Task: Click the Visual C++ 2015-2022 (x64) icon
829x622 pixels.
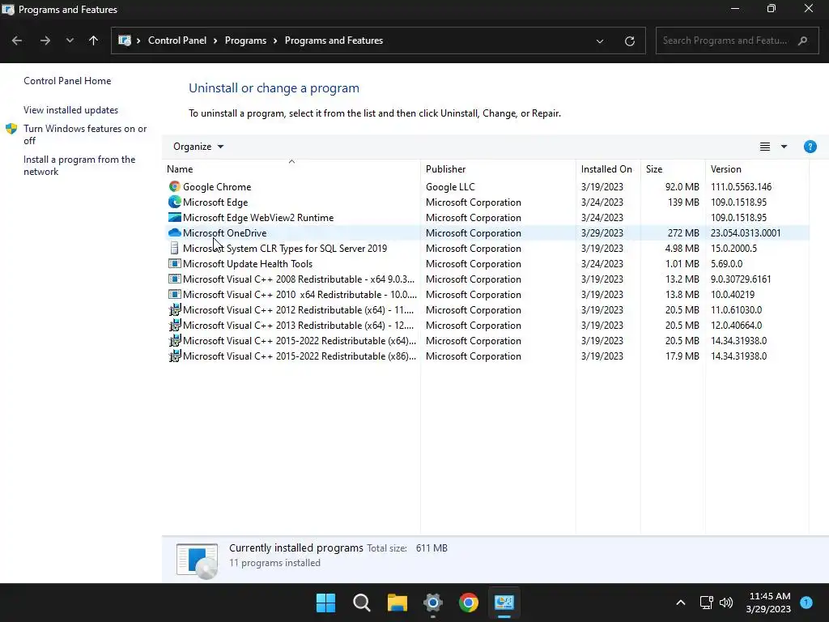Action: [175, 340]
